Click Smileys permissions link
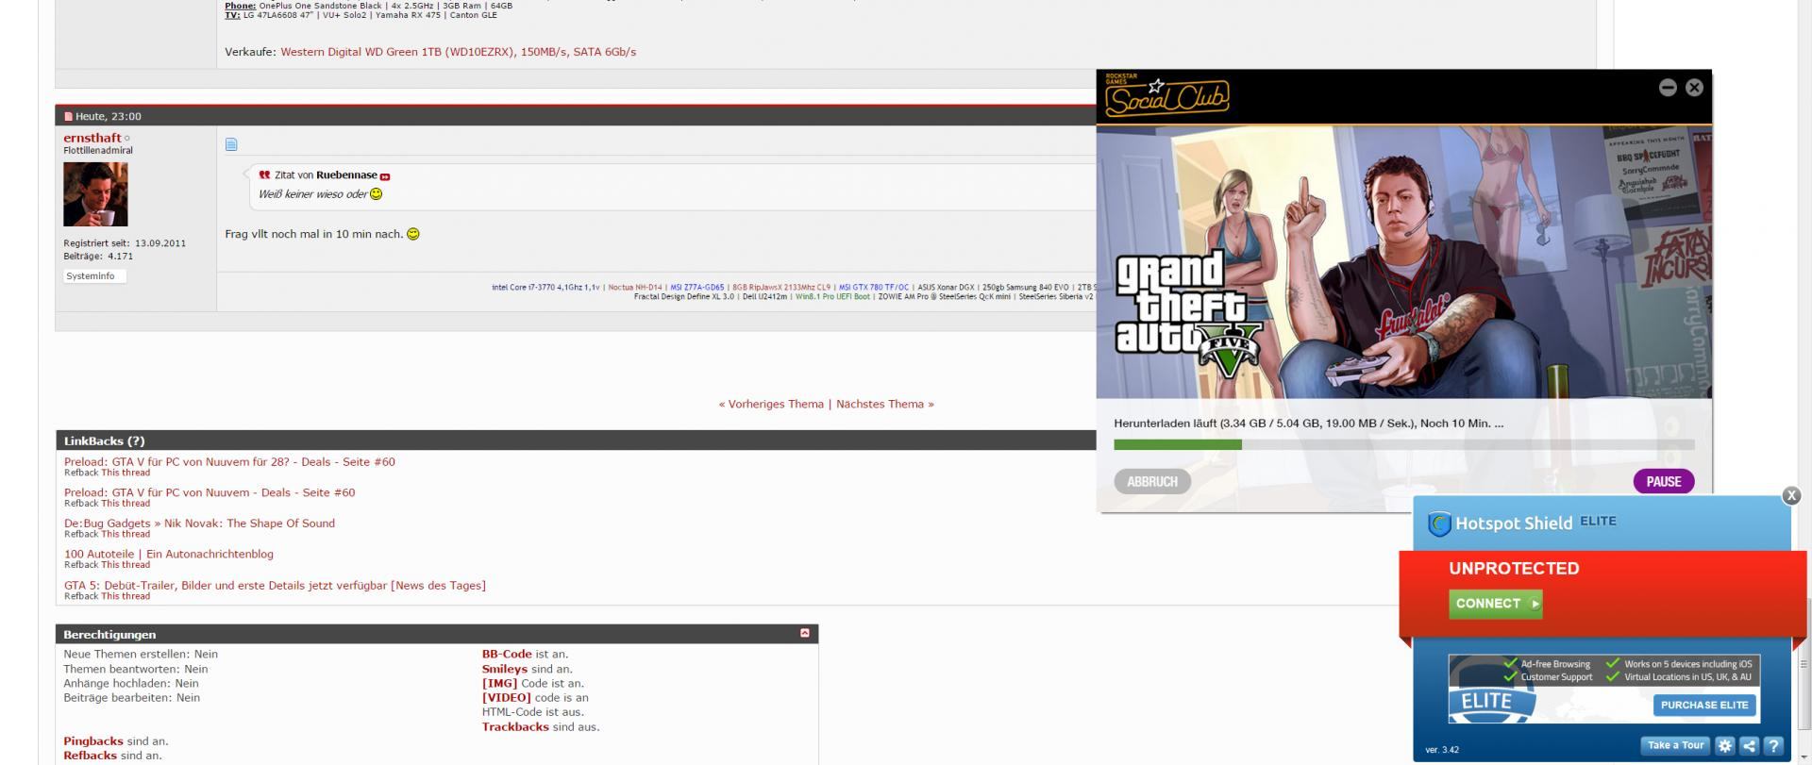 [x=505, y=669]
